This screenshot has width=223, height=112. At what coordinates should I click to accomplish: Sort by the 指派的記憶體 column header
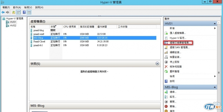(x=88, y=27)
